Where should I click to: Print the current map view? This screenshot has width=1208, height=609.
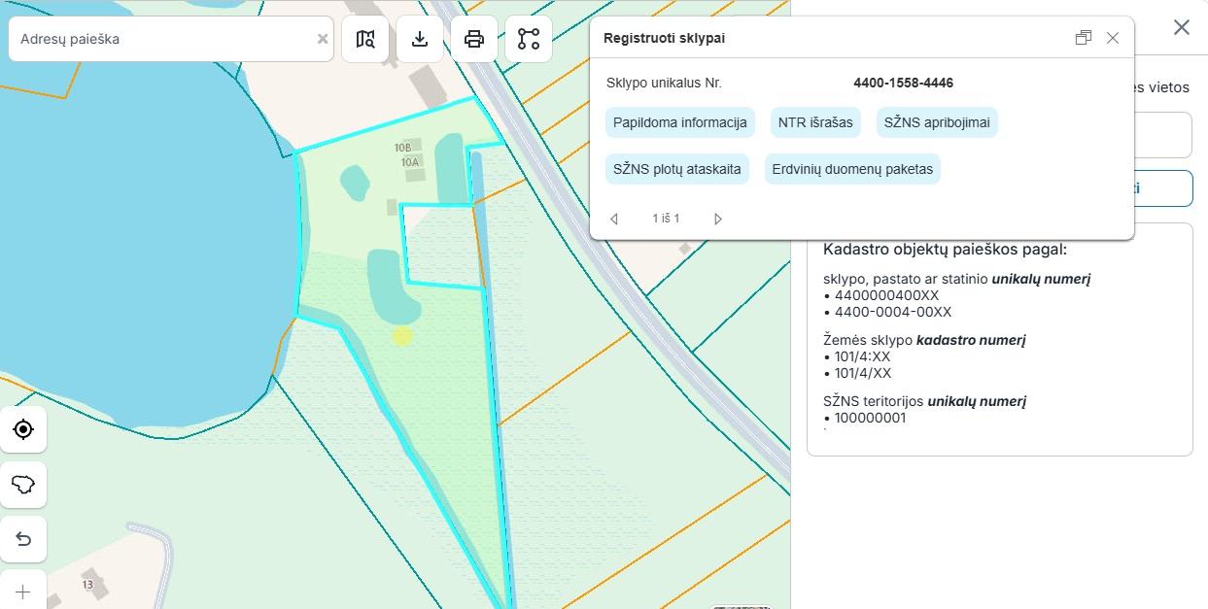point(474,39)
